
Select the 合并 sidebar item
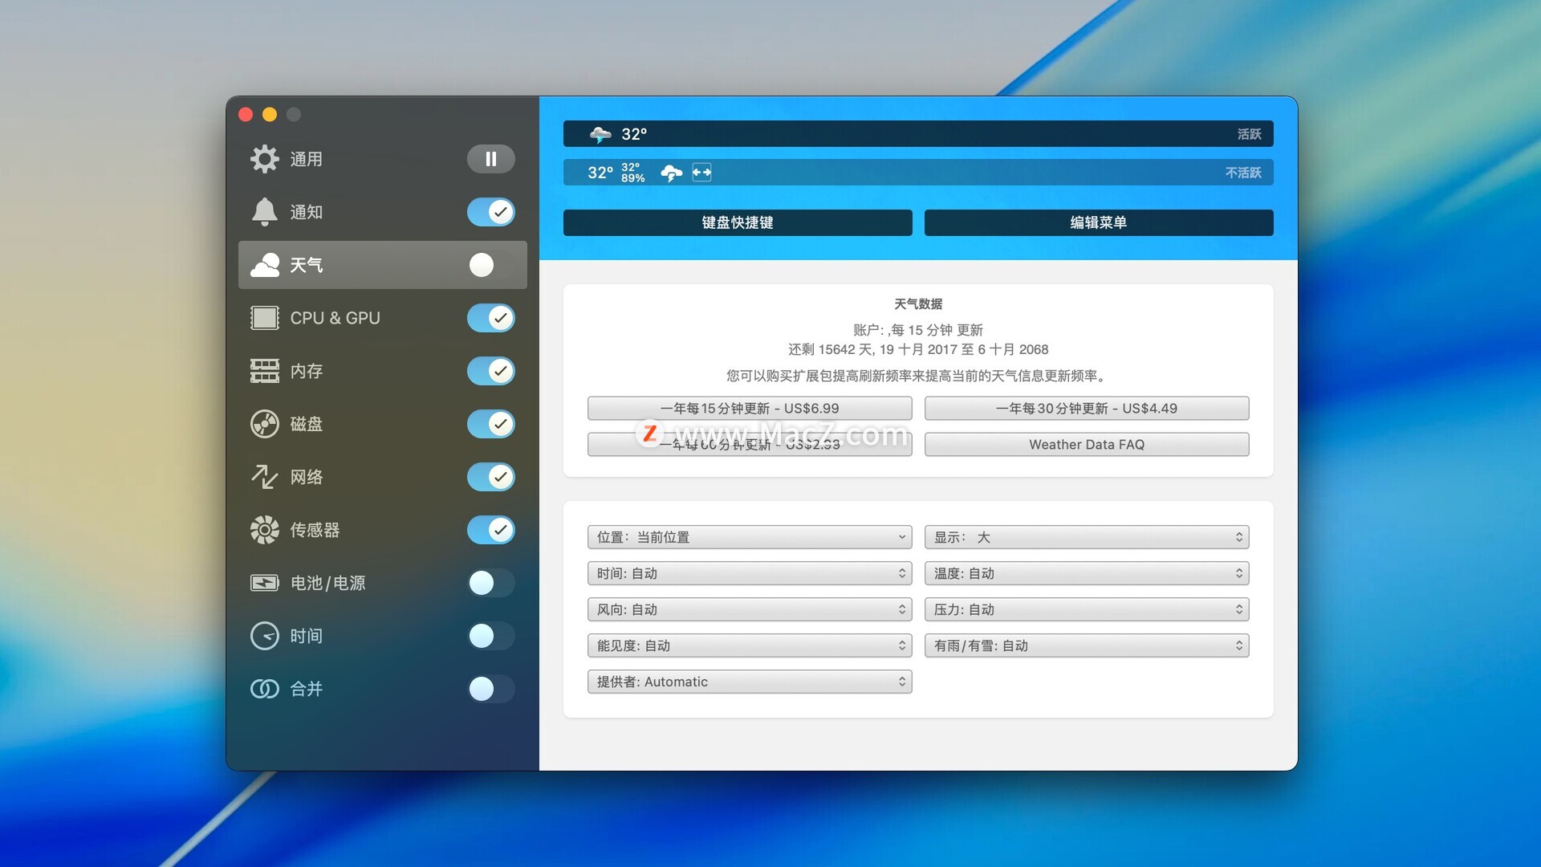[x=306, y=689]
